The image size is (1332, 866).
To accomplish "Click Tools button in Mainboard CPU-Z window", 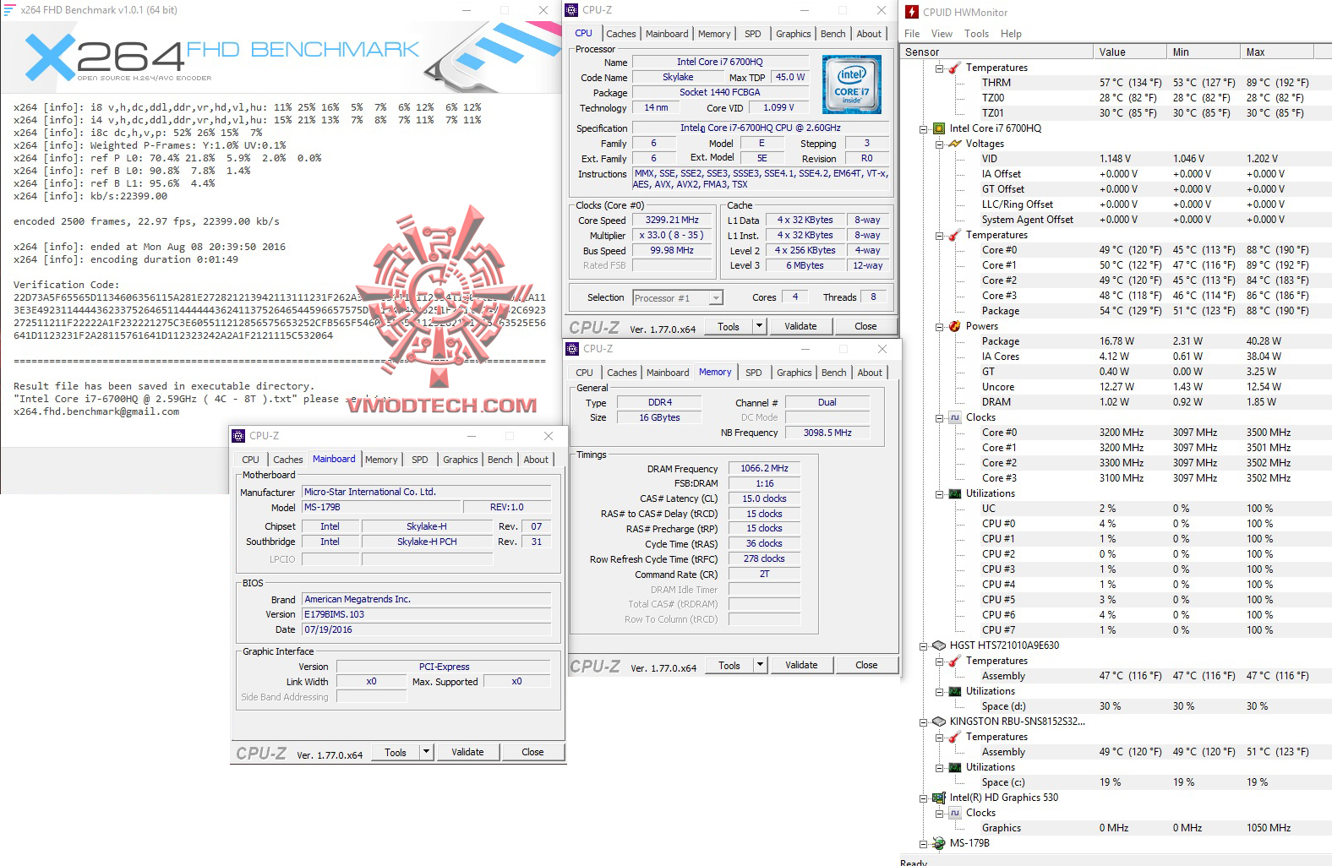I will (x=396, y=752).
